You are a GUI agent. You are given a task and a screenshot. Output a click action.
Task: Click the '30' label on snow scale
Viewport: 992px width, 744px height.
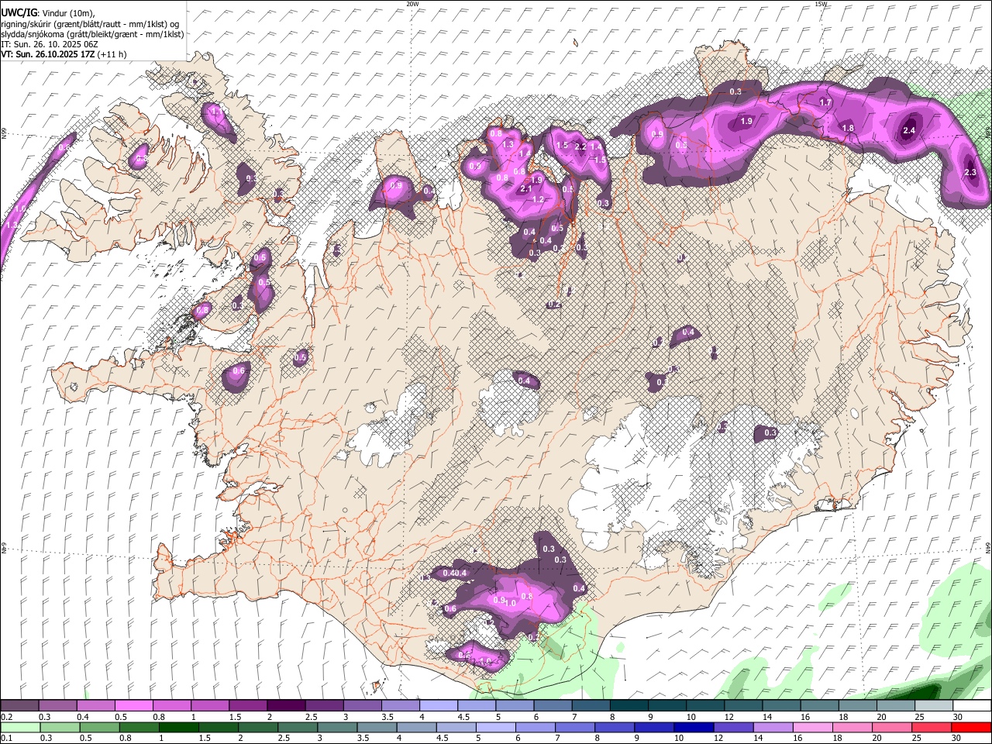click(958, 717)
